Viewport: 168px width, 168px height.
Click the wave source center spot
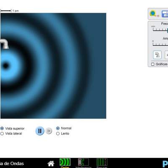pyautogui.click(x=5, y=66)
